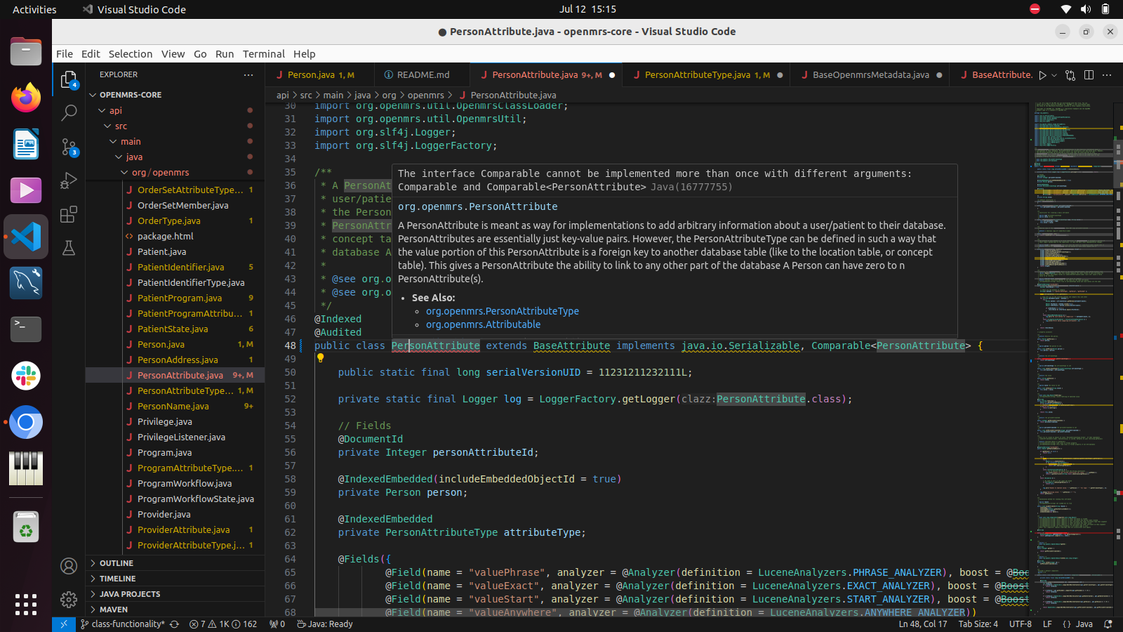Open the Accounts menu in activity bar
Viewport: 1123px width, 632px height.
pos(69,565)
